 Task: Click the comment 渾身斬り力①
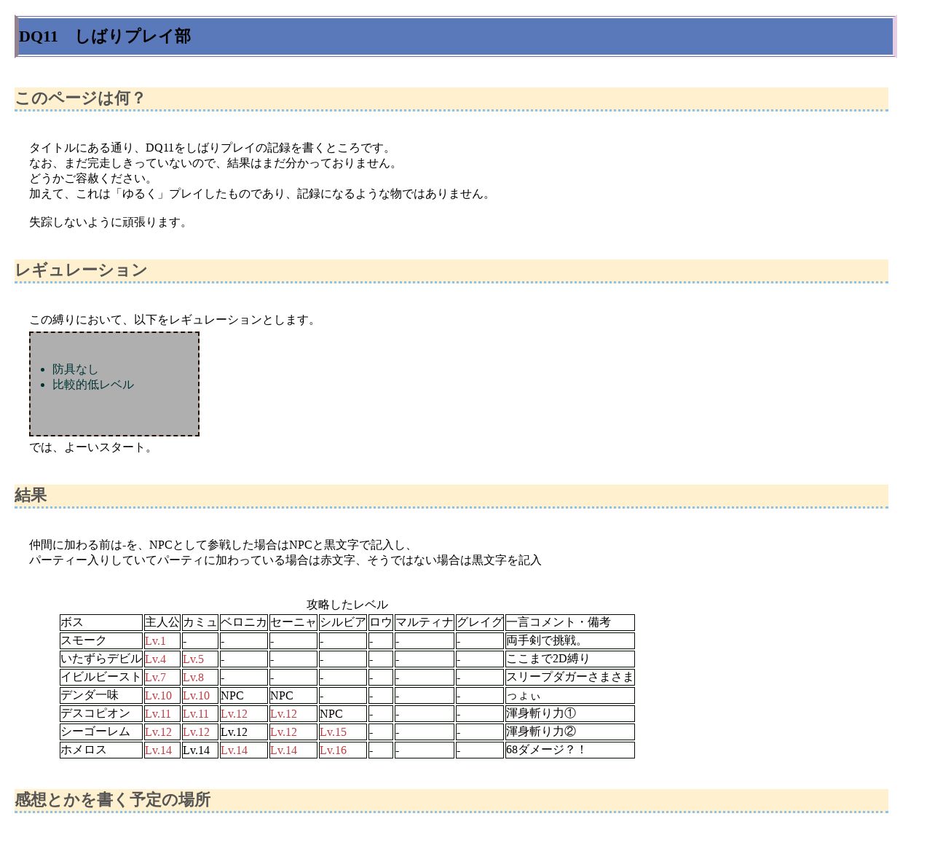point(570,713)
